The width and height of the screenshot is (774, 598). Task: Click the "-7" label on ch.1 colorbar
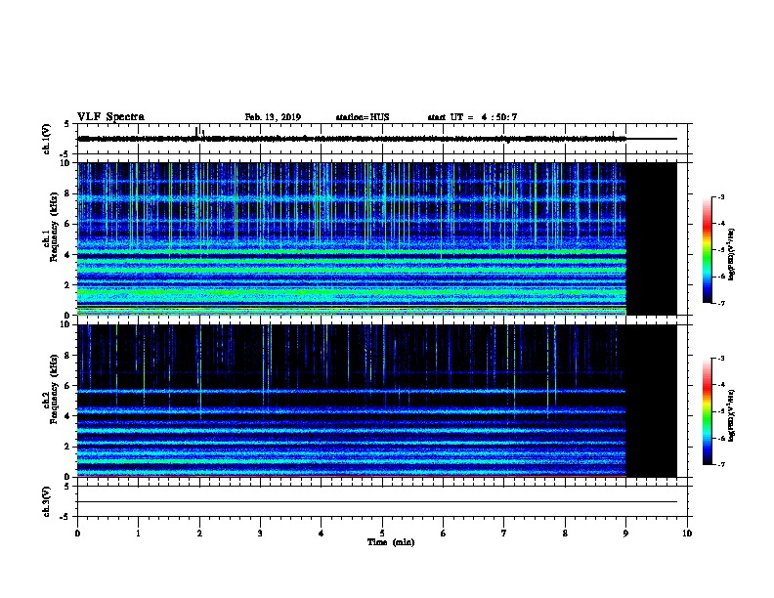tap(720, 303)
